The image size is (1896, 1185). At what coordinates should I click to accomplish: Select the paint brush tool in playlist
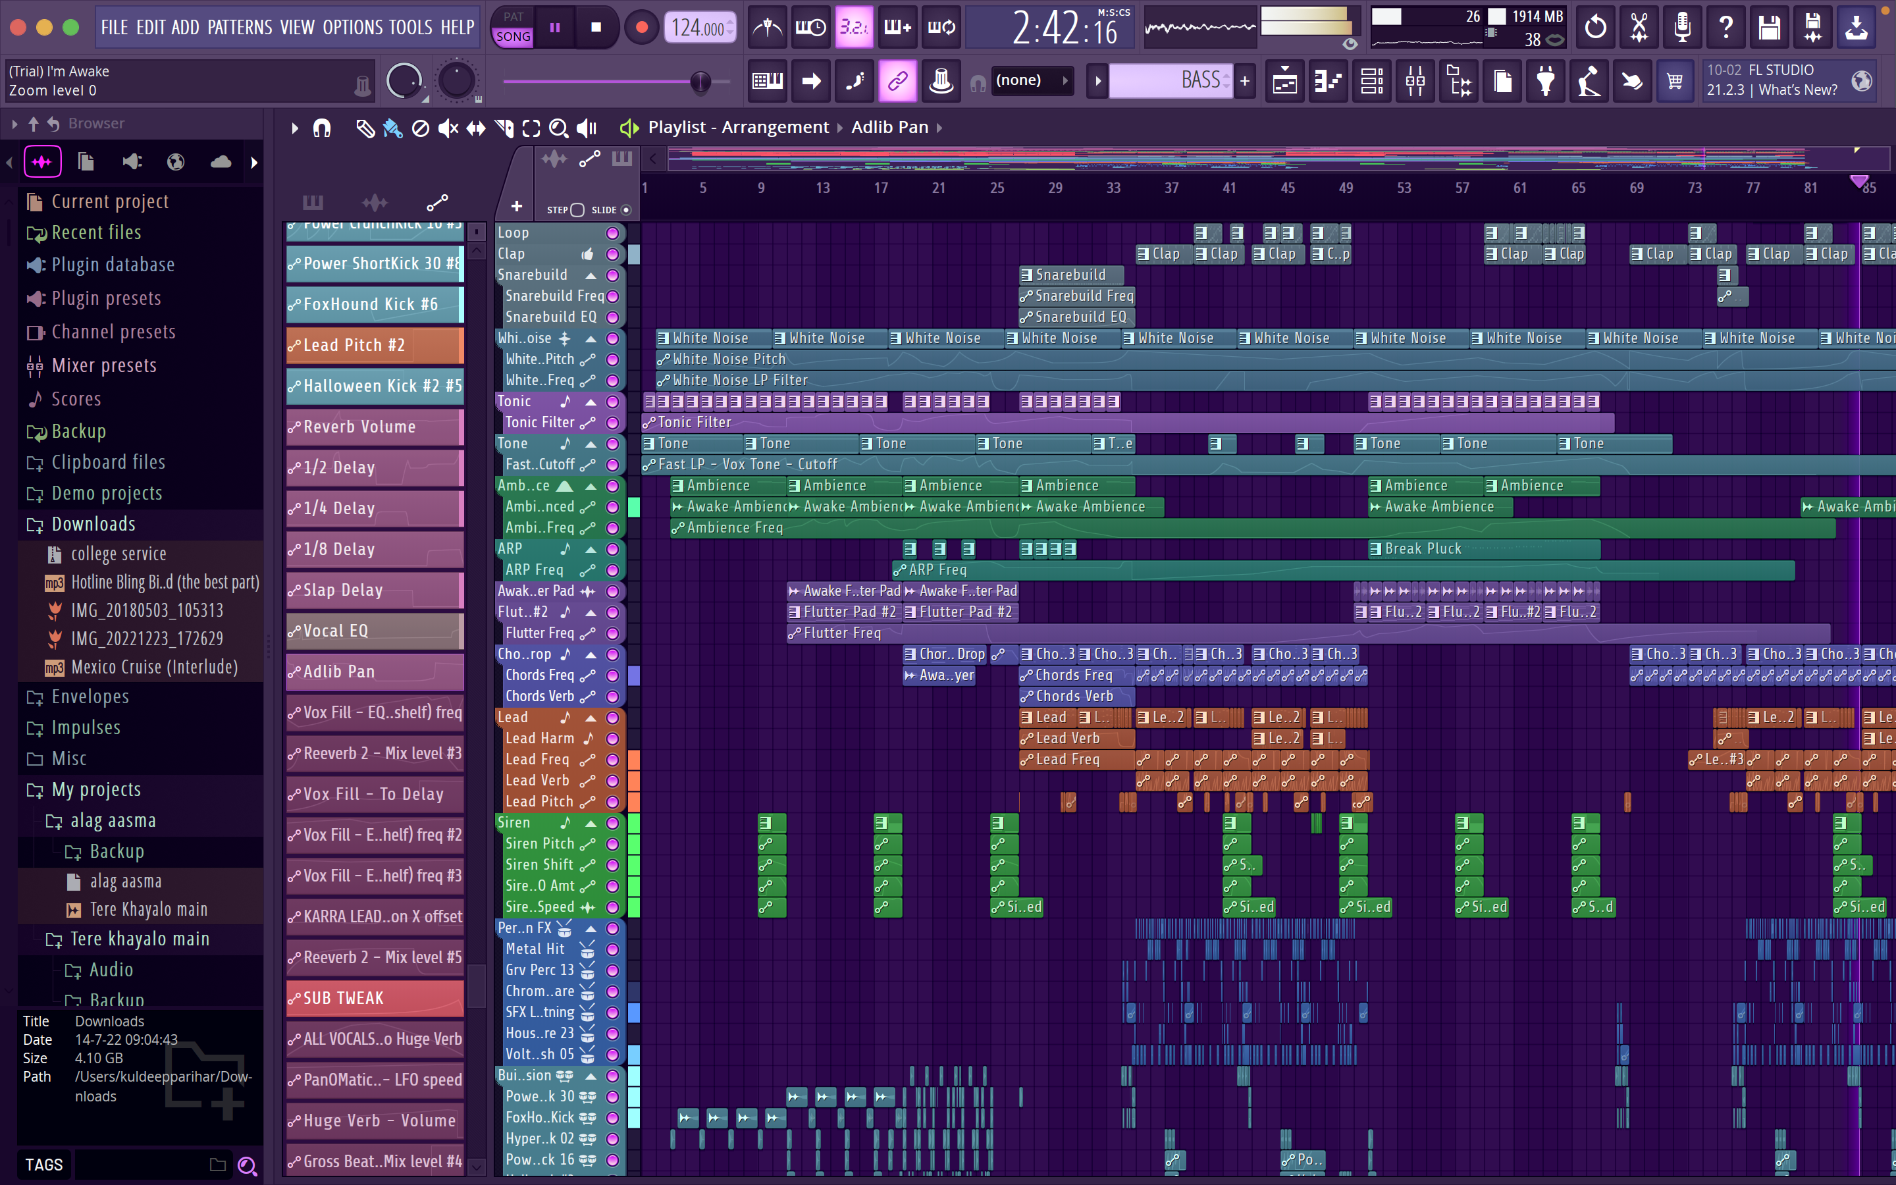[x=392, y=128]
